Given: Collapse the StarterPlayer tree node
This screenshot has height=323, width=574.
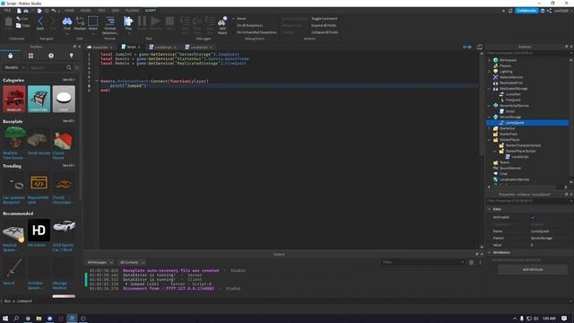Looking at the screenshot, I should click(489, 140).
